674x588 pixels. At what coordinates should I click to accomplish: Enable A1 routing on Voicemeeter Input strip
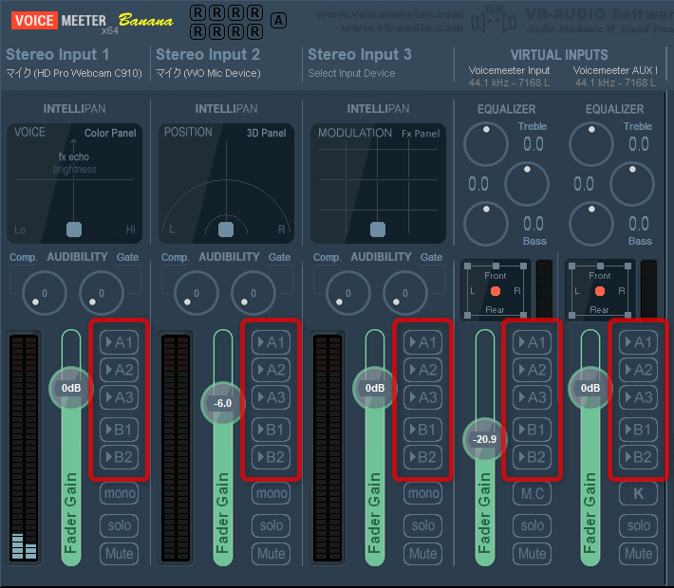click(x=533, y=342)
